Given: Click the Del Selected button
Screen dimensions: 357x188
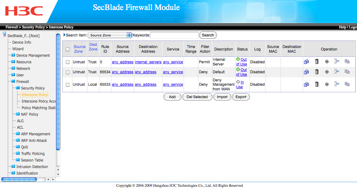Looking at the screenshot, I should pos(197,97).
